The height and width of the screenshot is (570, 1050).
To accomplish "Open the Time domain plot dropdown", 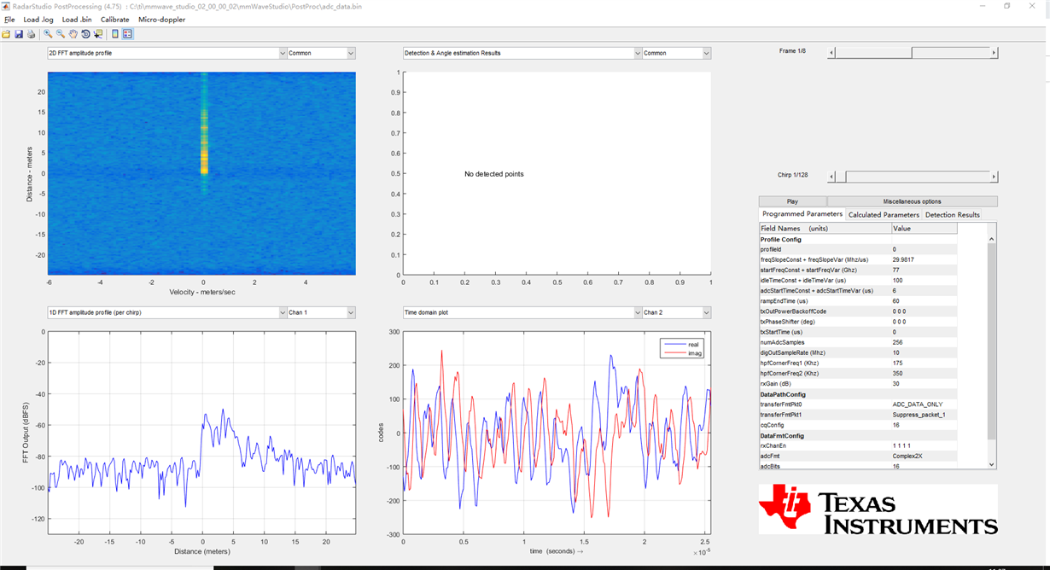I will pos(522,312).
